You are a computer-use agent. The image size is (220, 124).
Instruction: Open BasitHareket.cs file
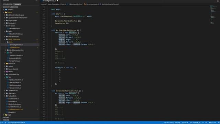click(x=13, y=99)
